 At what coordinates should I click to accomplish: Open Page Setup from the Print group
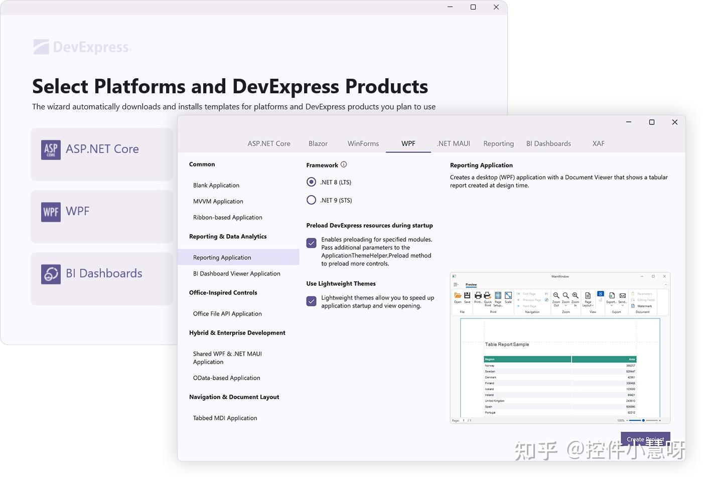pos(498,296)
